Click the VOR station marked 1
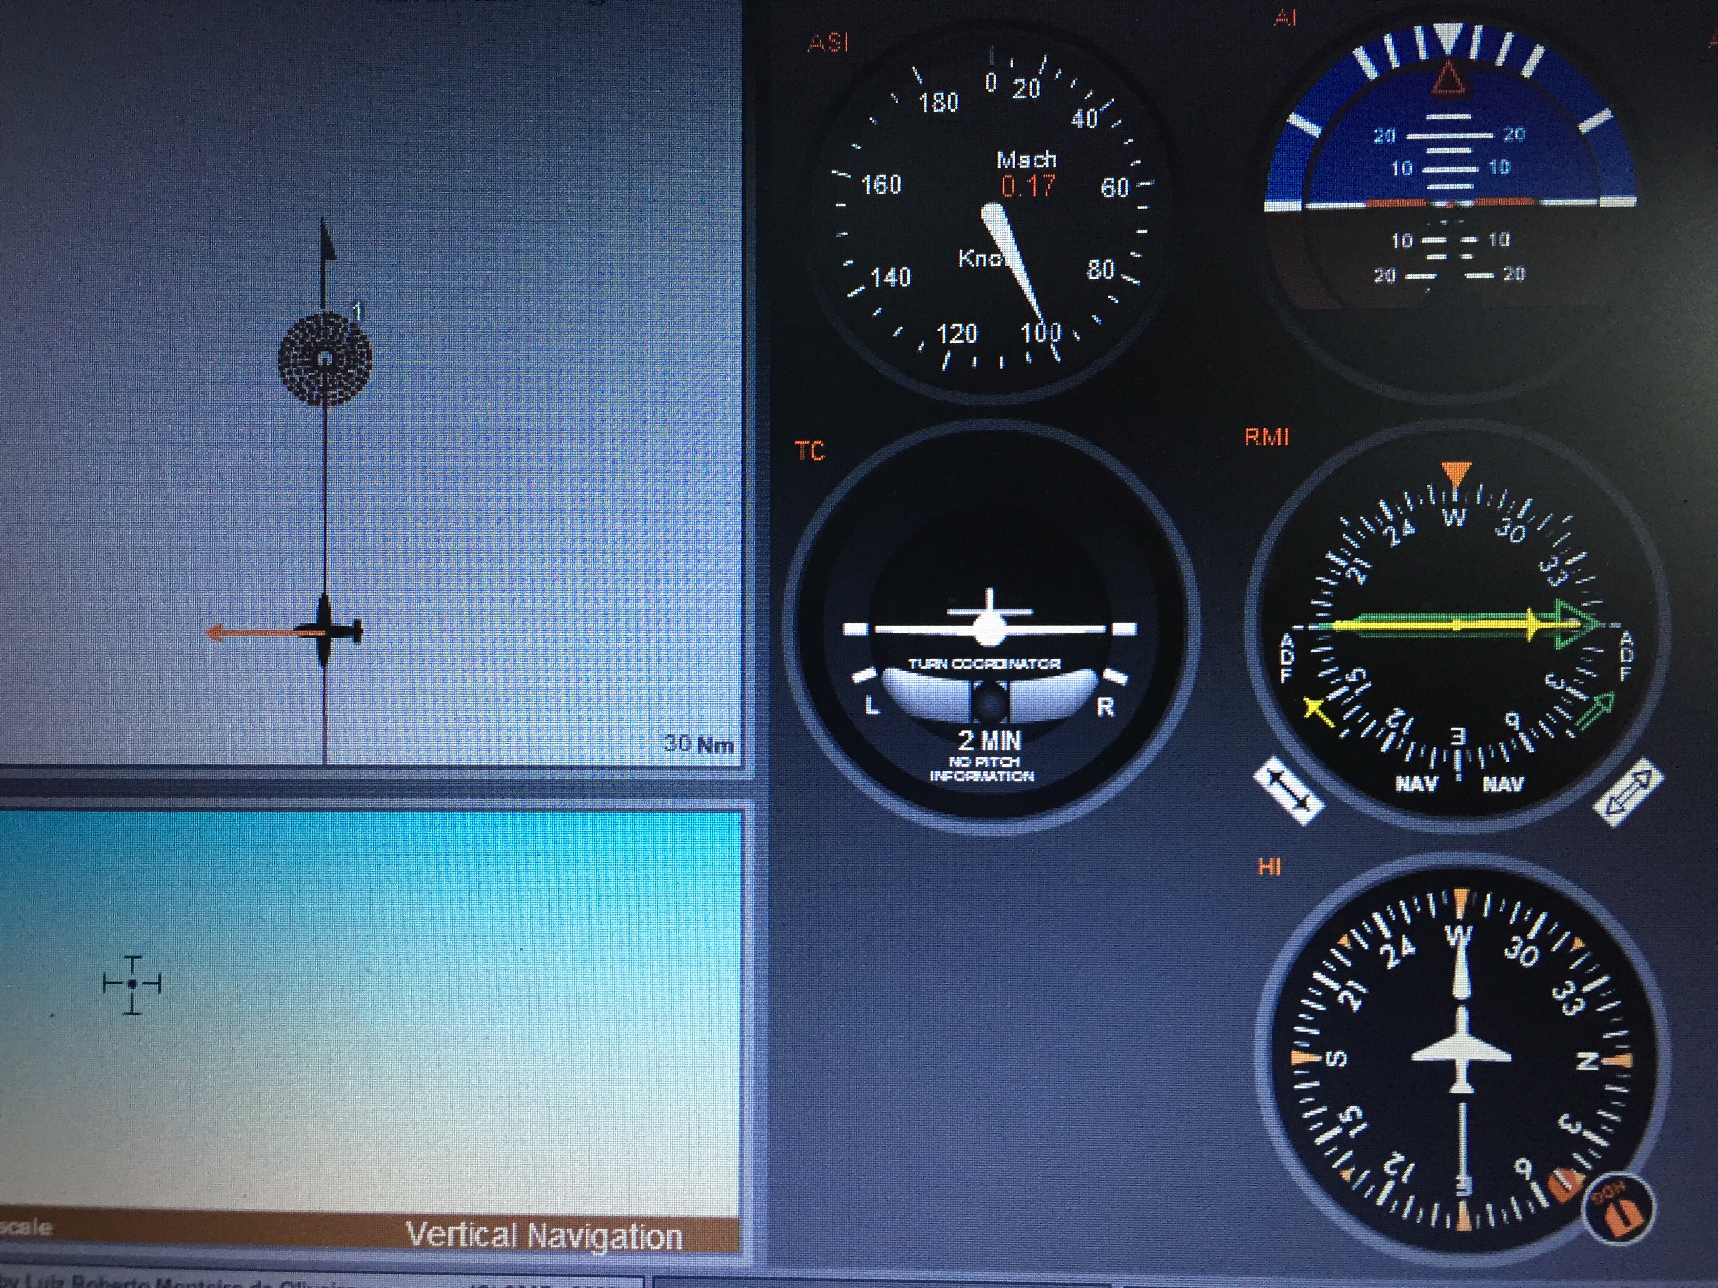The height and width of the screenshot is (1288, 1718). (x=325, y=359)
